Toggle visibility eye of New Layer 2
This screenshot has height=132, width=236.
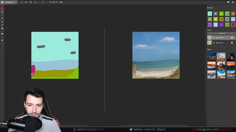[x=214, y=37]
